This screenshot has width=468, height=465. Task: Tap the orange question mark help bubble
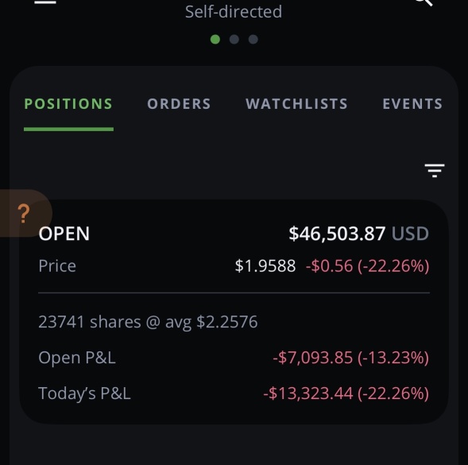[x=24, y=213]
